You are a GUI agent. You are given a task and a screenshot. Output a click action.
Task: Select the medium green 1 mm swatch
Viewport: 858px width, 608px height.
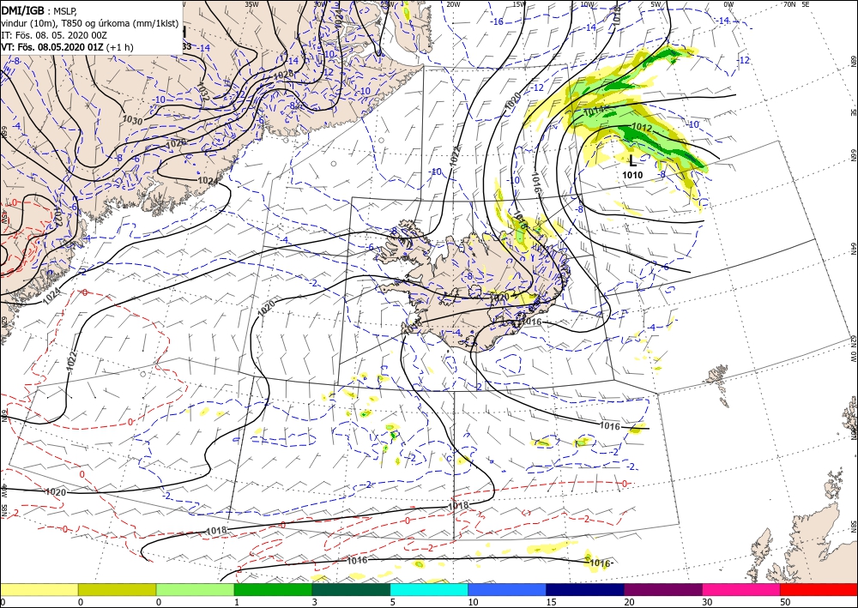[273, 590]
